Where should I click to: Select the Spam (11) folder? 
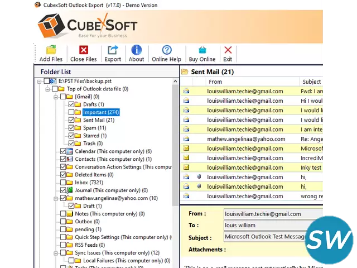pyautogui.click(x=94, y=128)
